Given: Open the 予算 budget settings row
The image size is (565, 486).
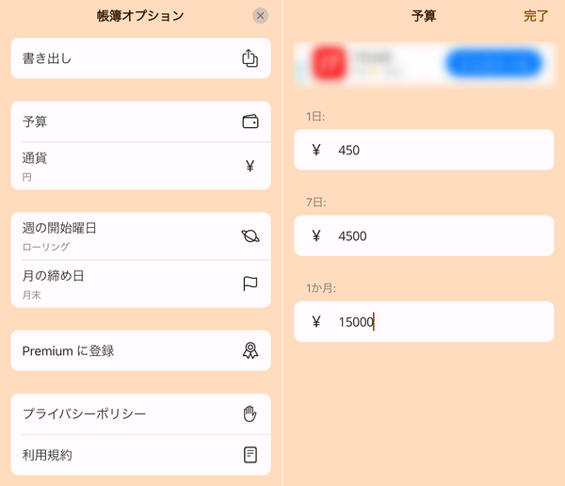Looking at the screenshot, I should [141, 121].
